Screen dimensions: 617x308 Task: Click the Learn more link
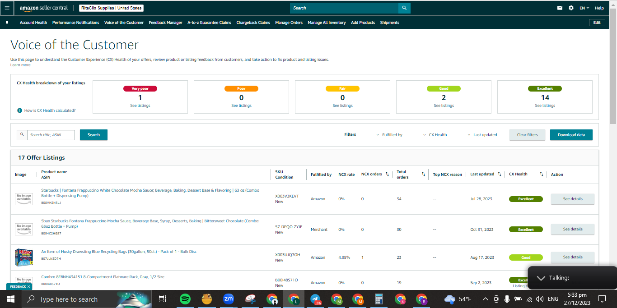(x=20, y=65)
